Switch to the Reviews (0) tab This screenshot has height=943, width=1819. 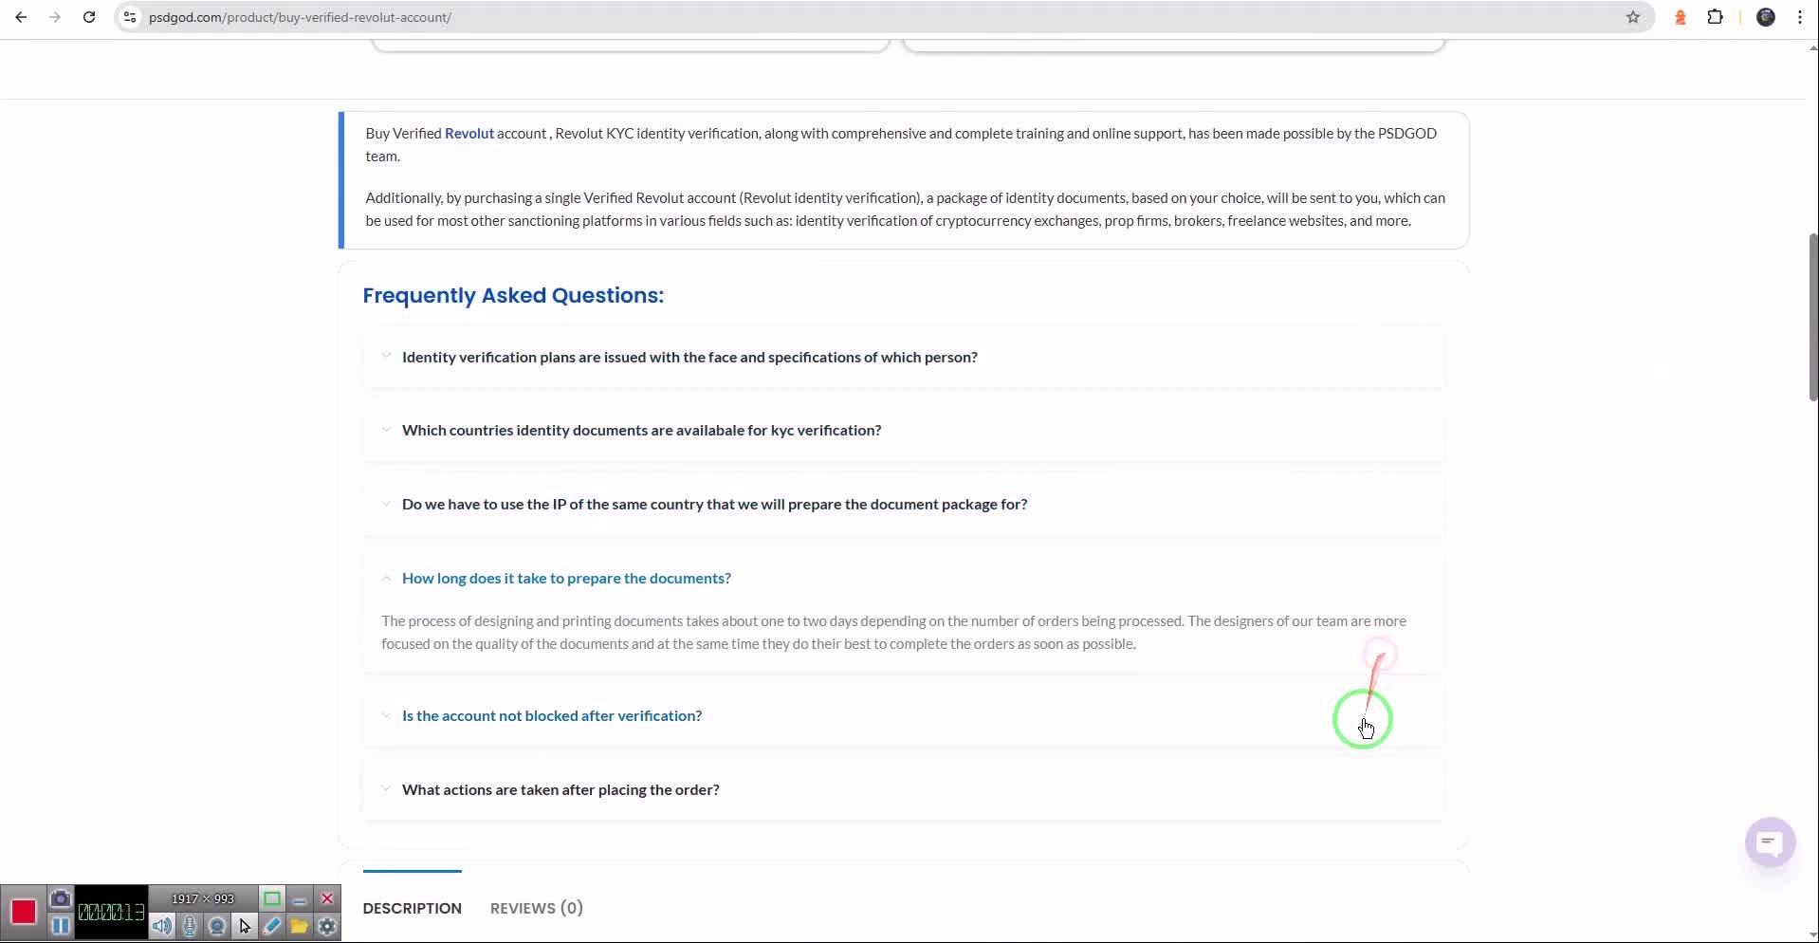click(x=536, y=908)
